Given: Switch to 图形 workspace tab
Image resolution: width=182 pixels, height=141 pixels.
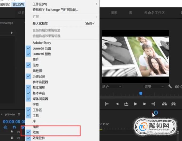Looking at the screenshot, I should tap(114, 12).
